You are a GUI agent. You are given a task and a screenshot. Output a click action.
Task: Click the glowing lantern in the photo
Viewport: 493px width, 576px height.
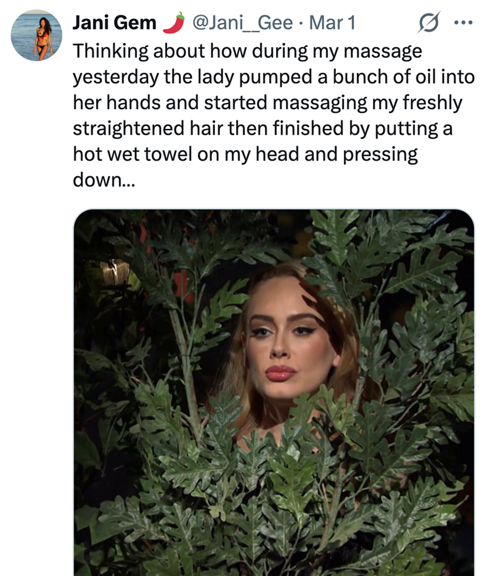coord(116,272)
